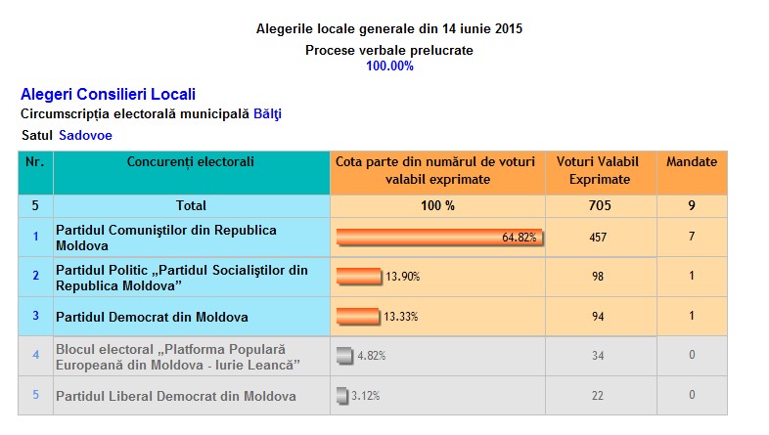Click the Alegeri Consilieri Locali heading
This screenshot has width=769, height=435.
108,94
